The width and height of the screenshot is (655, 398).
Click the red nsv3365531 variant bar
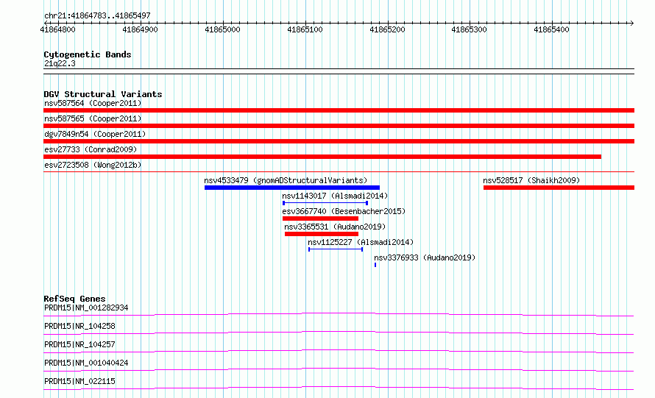pos(322,234)
